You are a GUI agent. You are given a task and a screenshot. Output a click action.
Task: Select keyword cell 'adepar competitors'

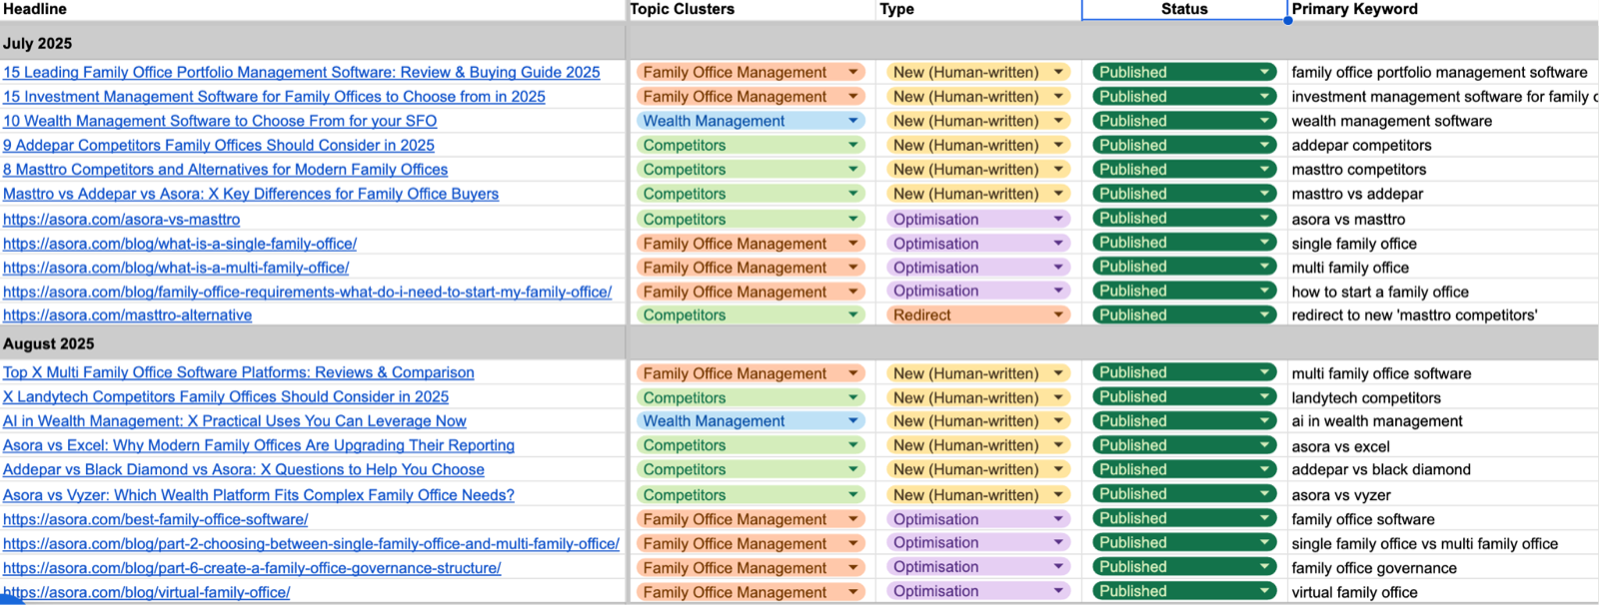(x=1443, y=145)
